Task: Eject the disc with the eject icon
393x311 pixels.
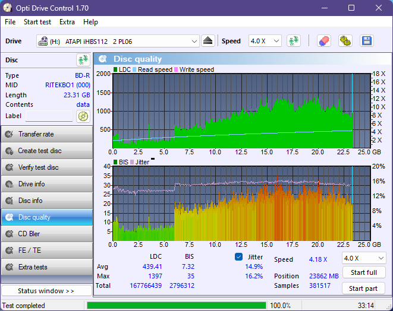Action: pyautogui.click(x=207, y=41)
